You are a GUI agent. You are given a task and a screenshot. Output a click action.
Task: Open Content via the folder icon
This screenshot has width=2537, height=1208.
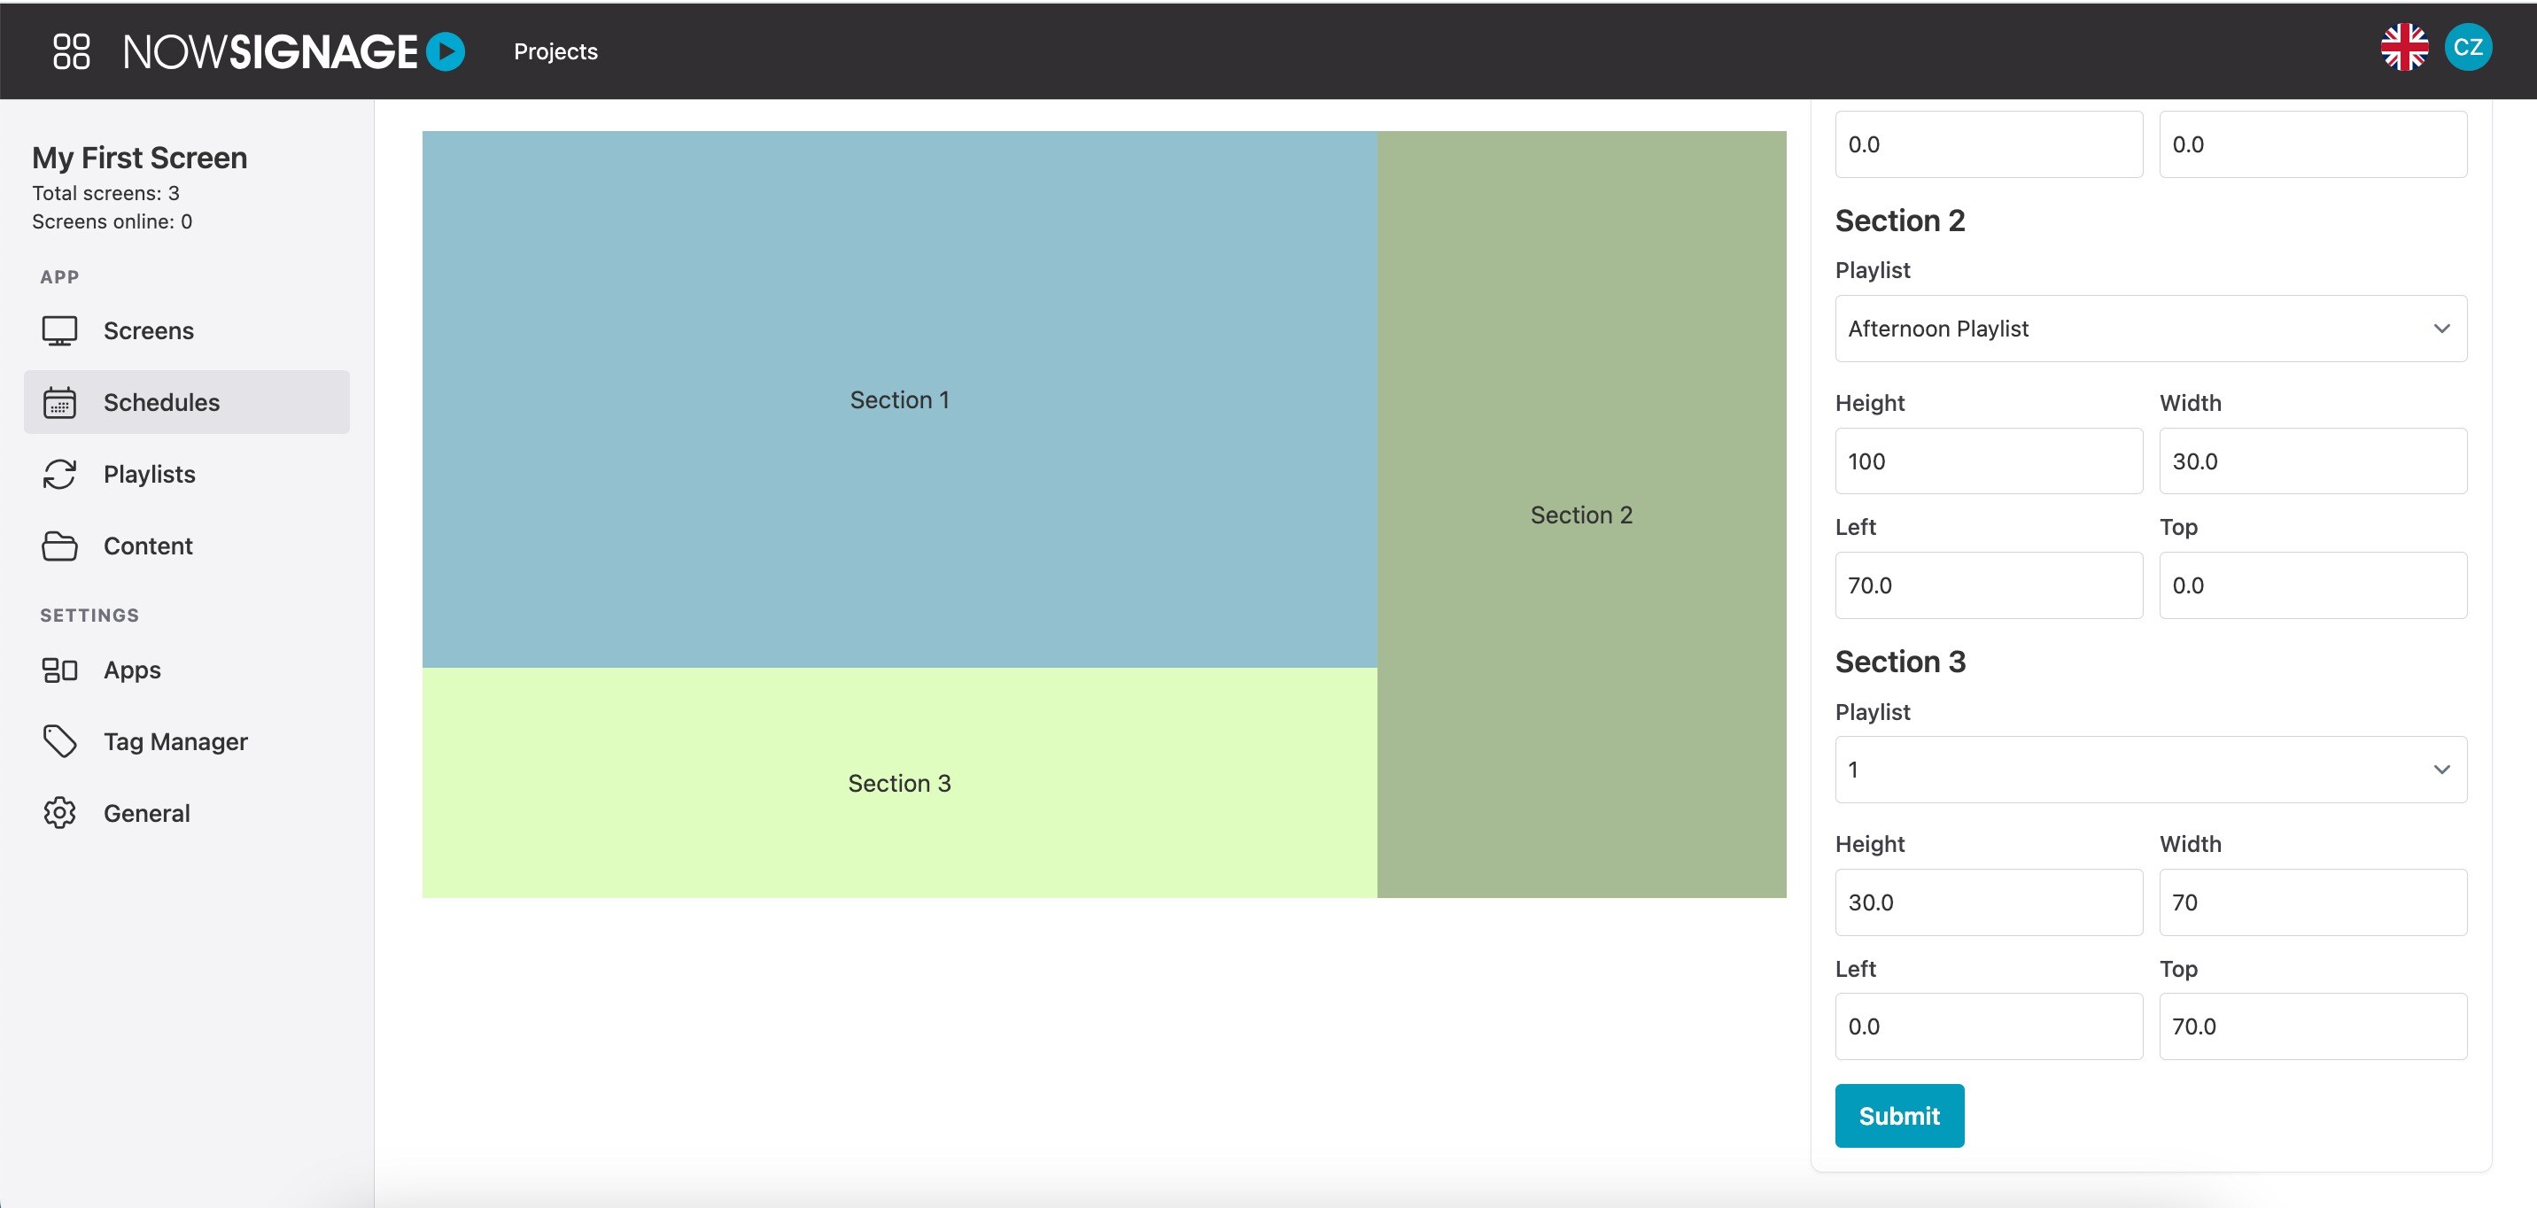click(x=61, y=546)
